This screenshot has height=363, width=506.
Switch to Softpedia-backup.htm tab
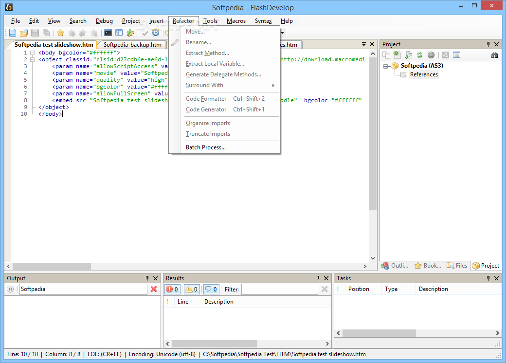132,45
